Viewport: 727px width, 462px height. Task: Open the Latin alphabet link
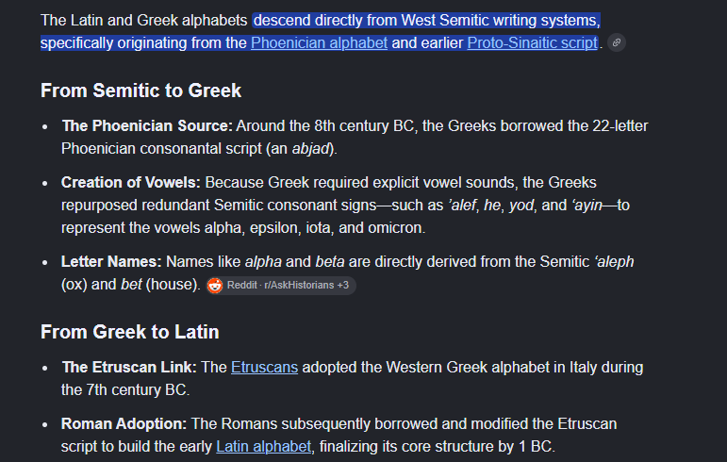click(263, 447)
